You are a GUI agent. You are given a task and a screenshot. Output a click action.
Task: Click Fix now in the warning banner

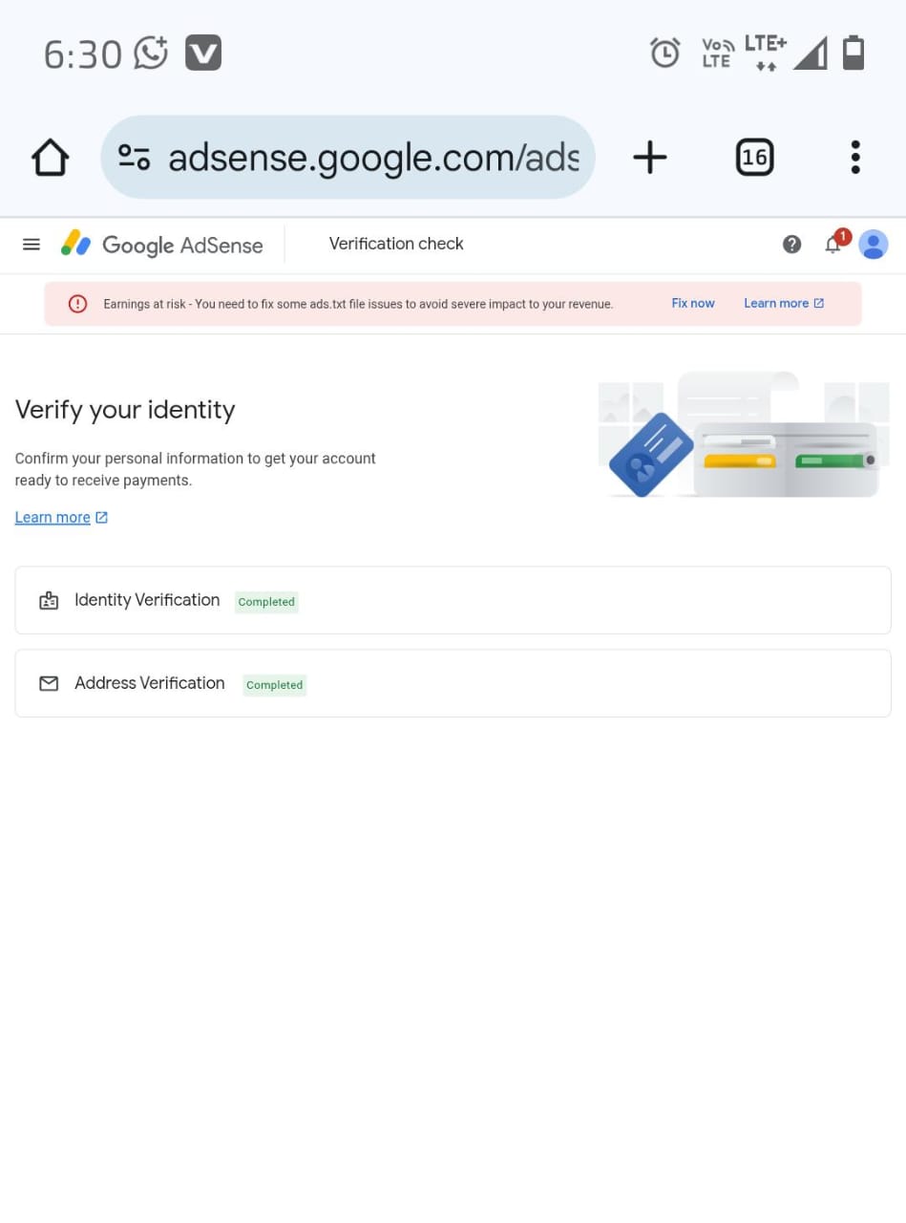[x=693, y=303]
